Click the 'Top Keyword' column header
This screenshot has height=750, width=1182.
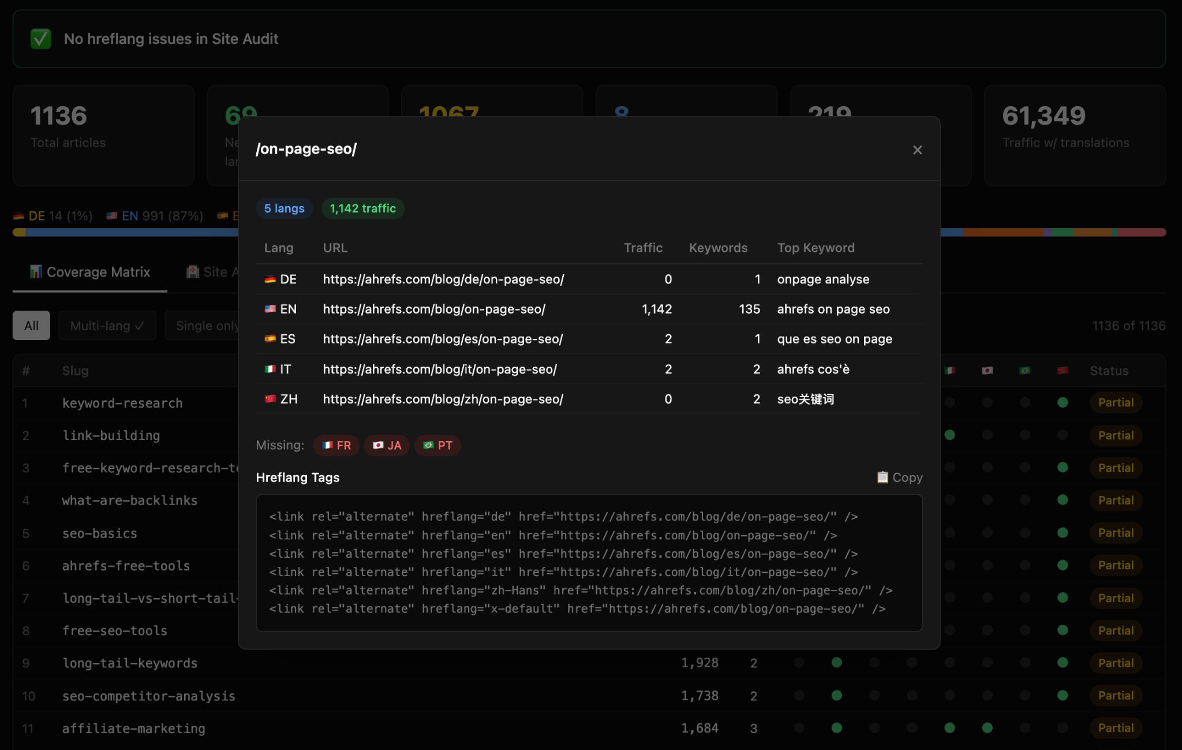[816, 248]
